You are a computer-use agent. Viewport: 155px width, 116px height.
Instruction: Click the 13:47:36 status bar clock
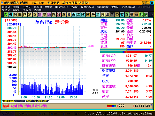click(142, 106)
